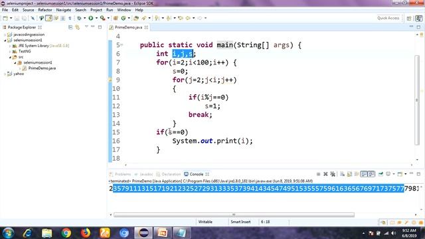Run the program with green Run button

pyautogui.click(x=91, y=18)
